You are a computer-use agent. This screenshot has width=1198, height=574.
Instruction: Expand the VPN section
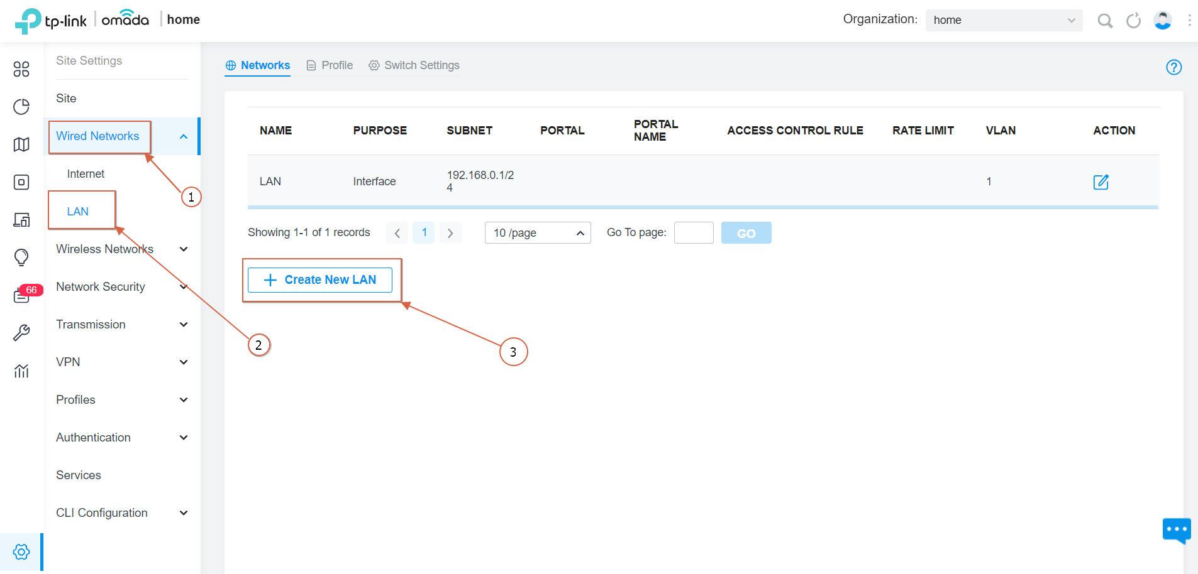click(184, 362)
